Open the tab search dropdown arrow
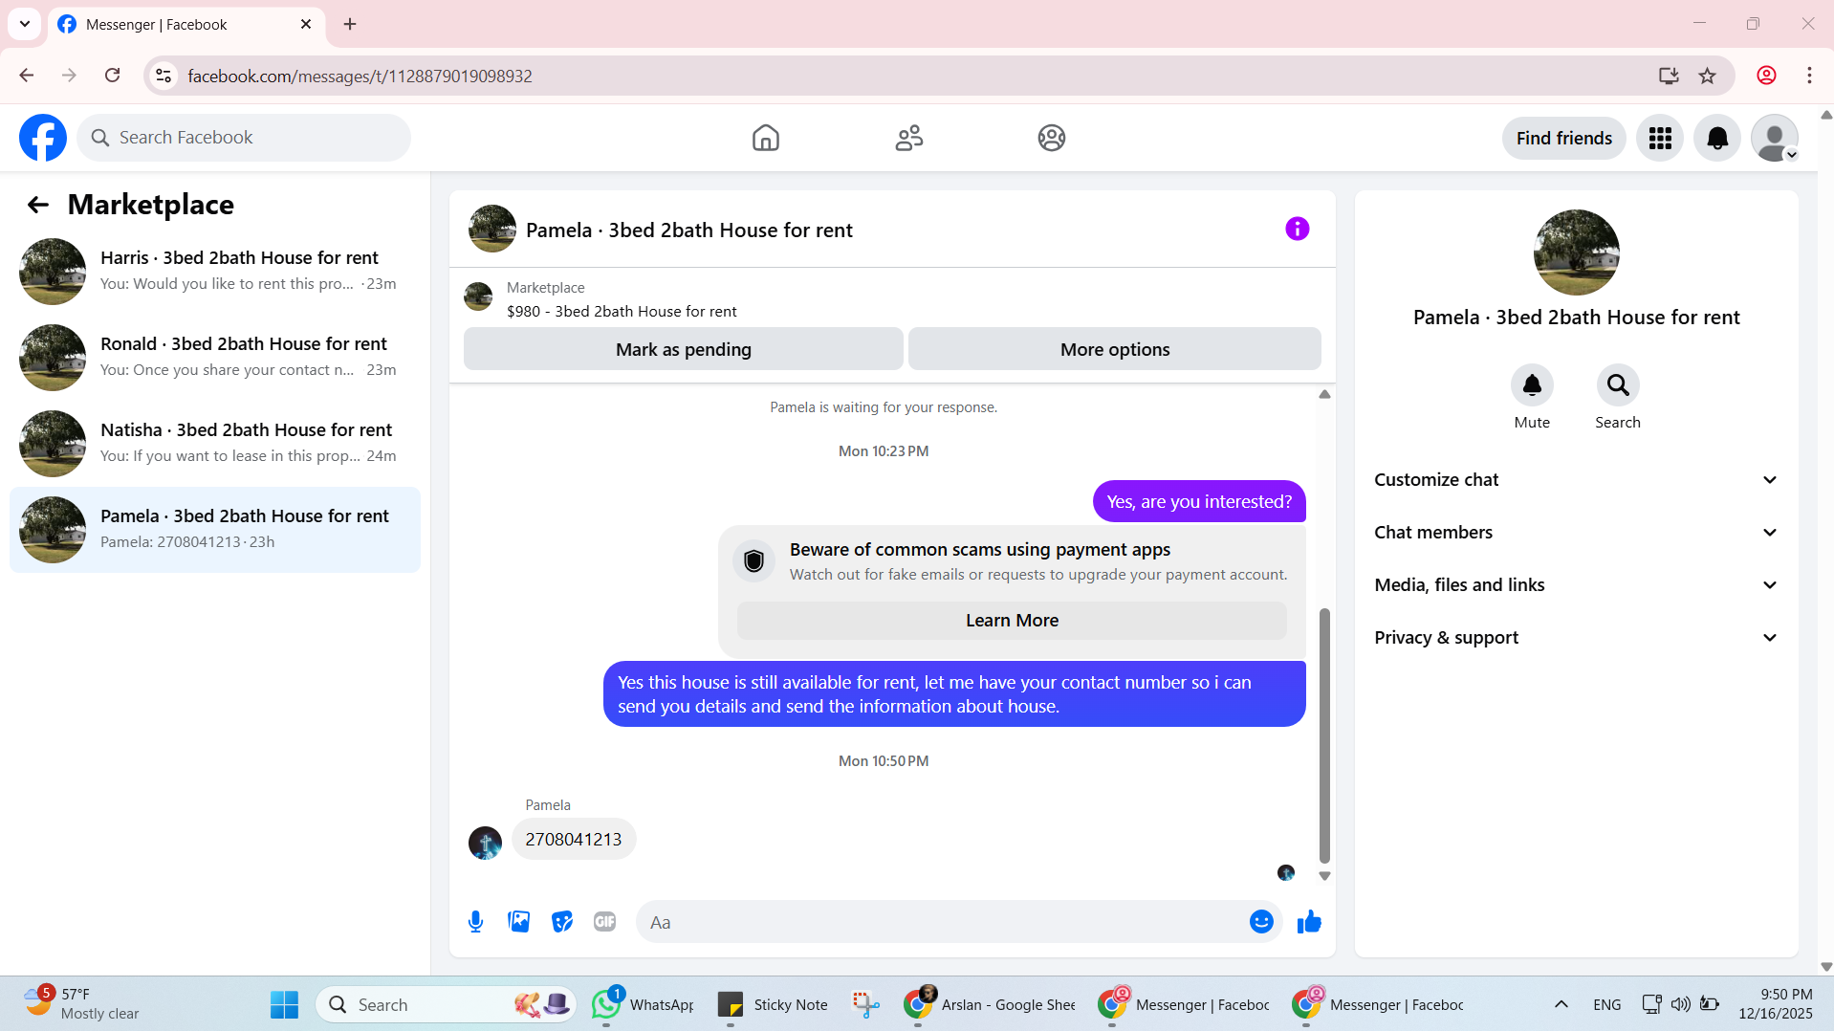Image resolution: width=1834 pixels, height=1031 pixels. [x=25, y=24]
